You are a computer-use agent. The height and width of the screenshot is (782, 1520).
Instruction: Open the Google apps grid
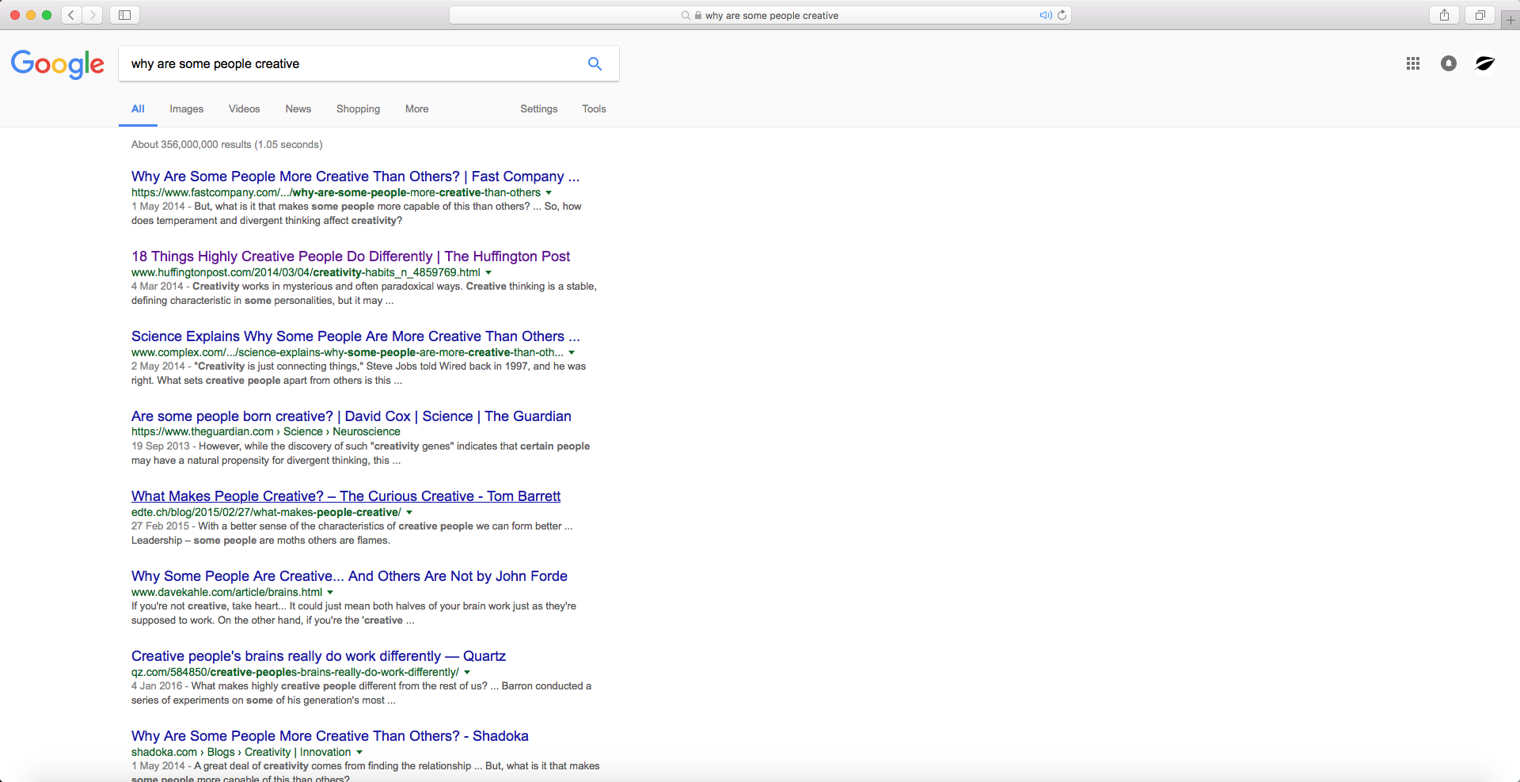pos(1413,63)
